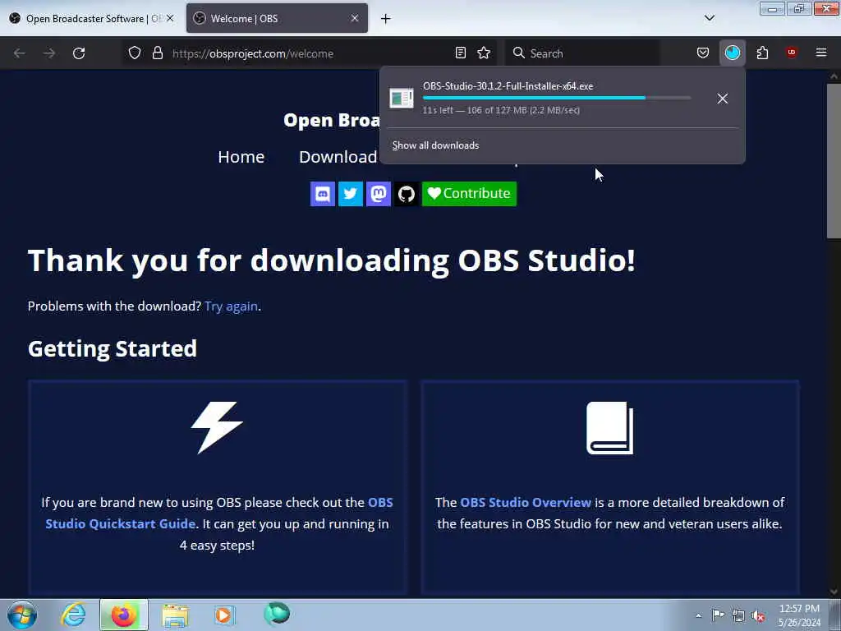Open the OBS Studio Quickstart Guide link
The height and width of the screenshot is (631, 841).
click(x=219, y=513)
